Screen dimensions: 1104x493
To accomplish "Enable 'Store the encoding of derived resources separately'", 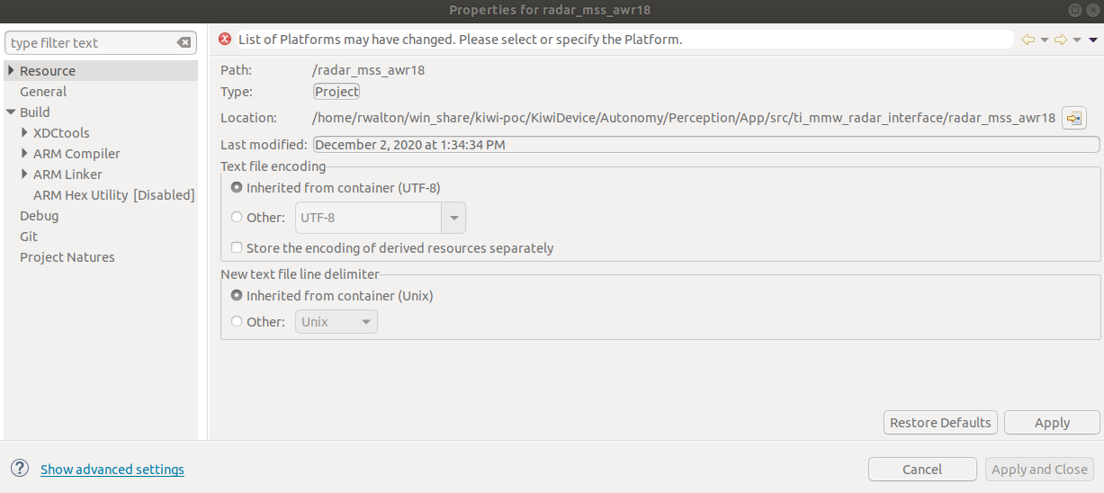I will pos(237,248).
